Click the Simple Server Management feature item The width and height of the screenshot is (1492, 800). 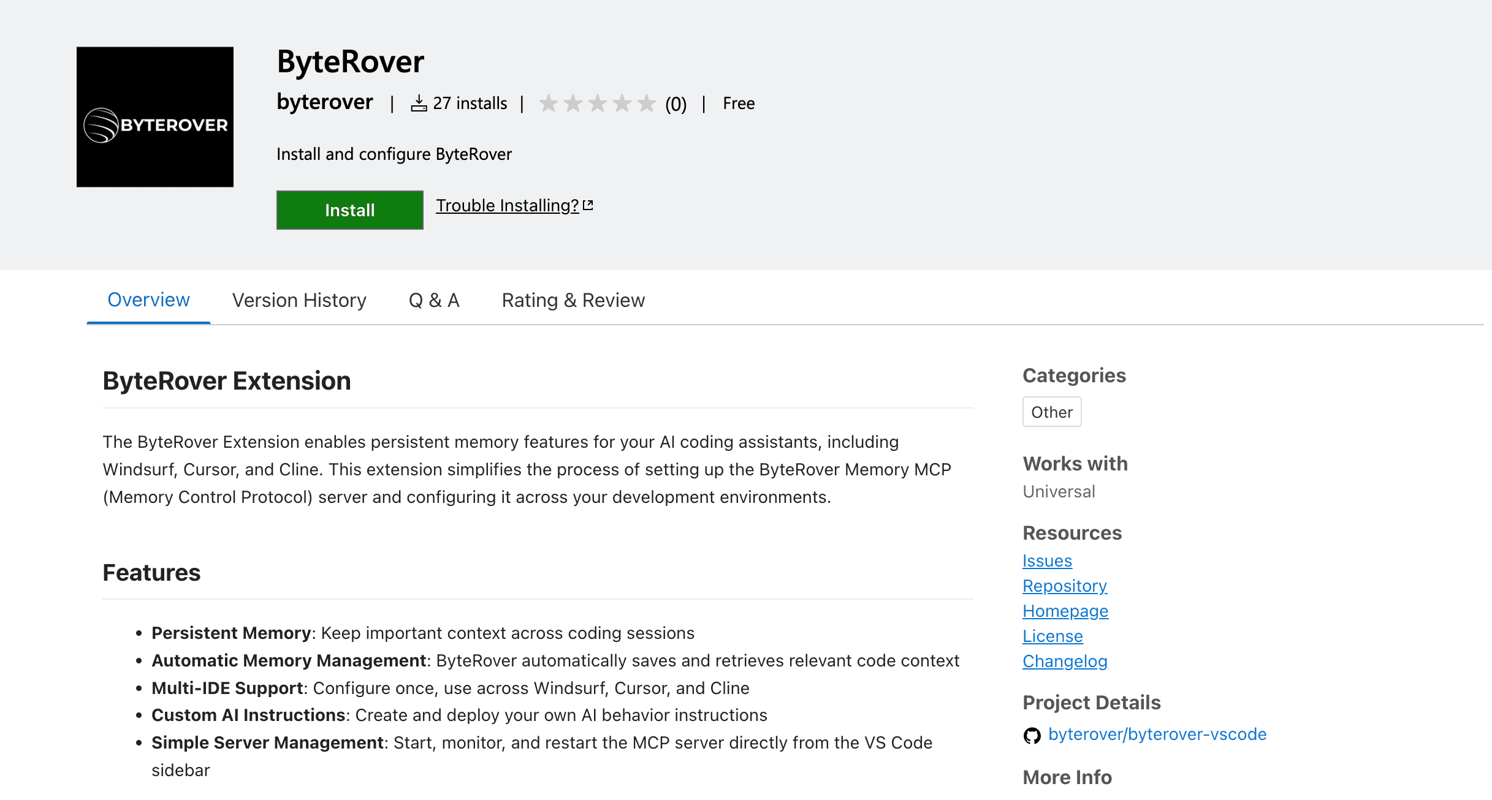pos(542,756)
